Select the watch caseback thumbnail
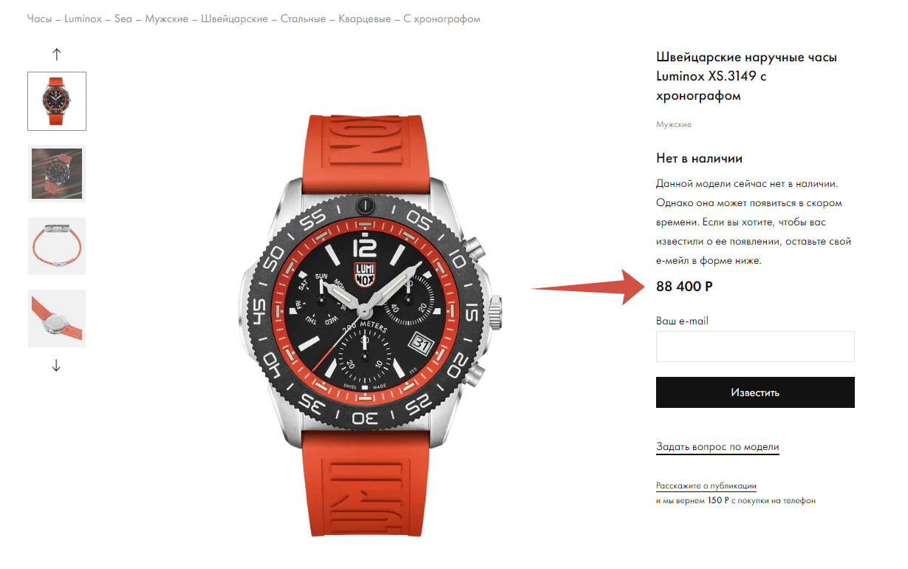Screen dimensions: 908x569 pyautogui.click(x=57, y=318)
